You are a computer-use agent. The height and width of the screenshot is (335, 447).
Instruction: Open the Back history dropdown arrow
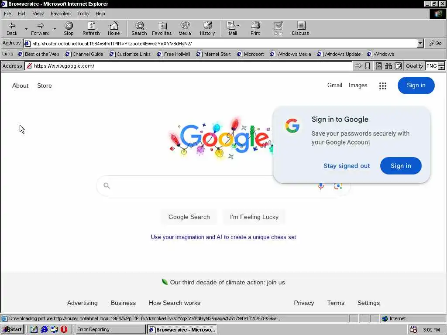26,29
